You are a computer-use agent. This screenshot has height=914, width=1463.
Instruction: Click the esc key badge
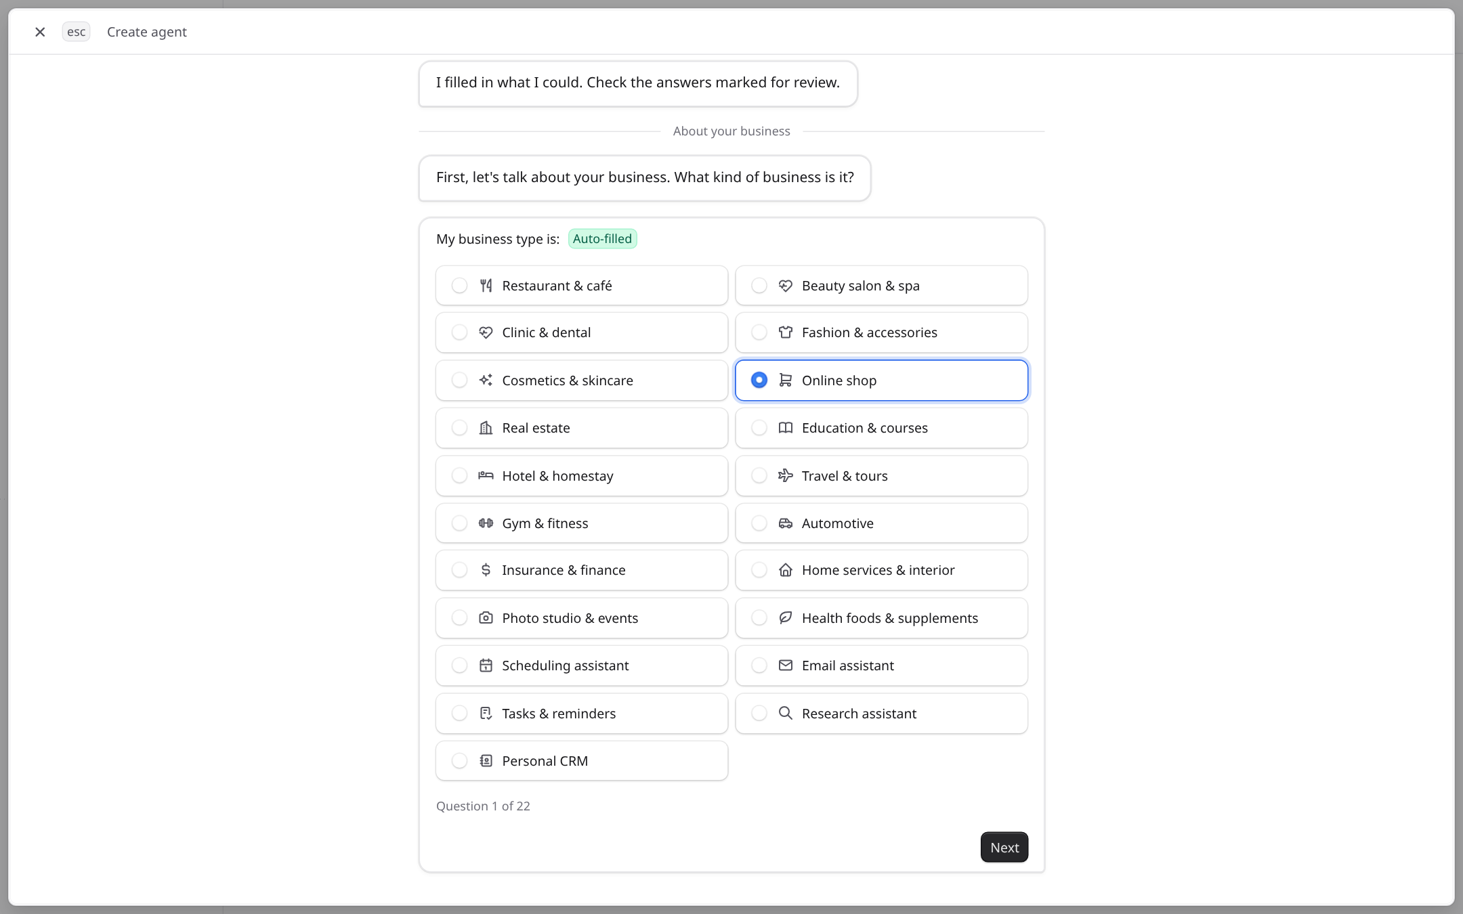pos(76,32)
